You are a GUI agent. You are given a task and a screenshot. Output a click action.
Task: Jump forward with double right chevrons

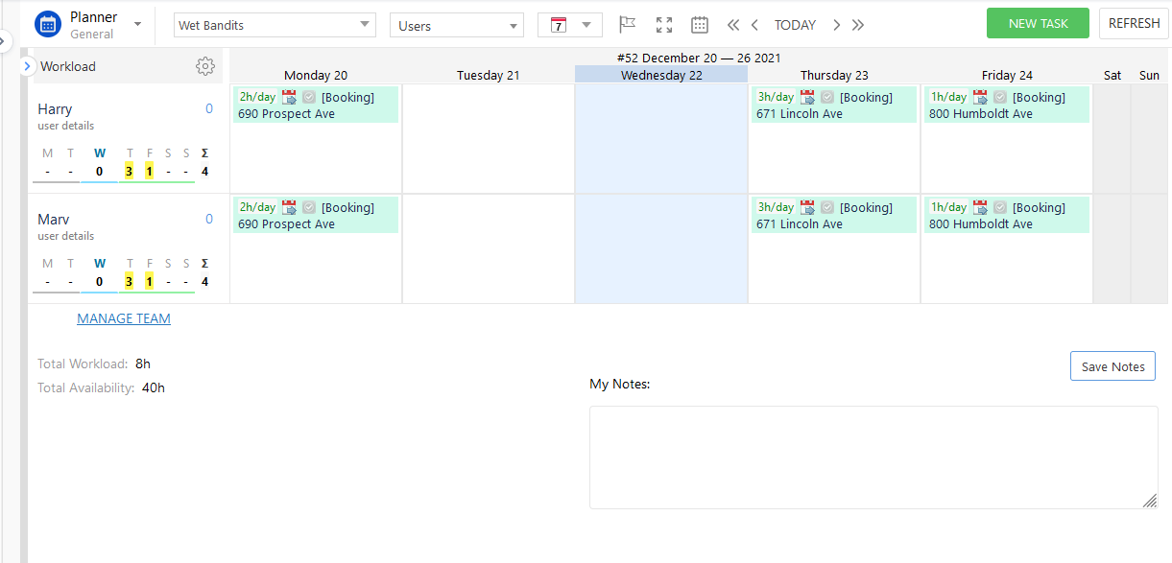point(858,25)
